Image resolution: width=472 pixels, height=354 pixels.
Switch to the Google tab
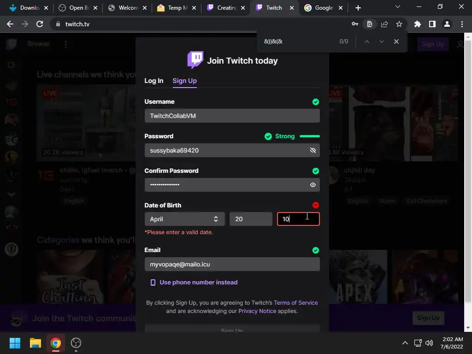(323, 8)
